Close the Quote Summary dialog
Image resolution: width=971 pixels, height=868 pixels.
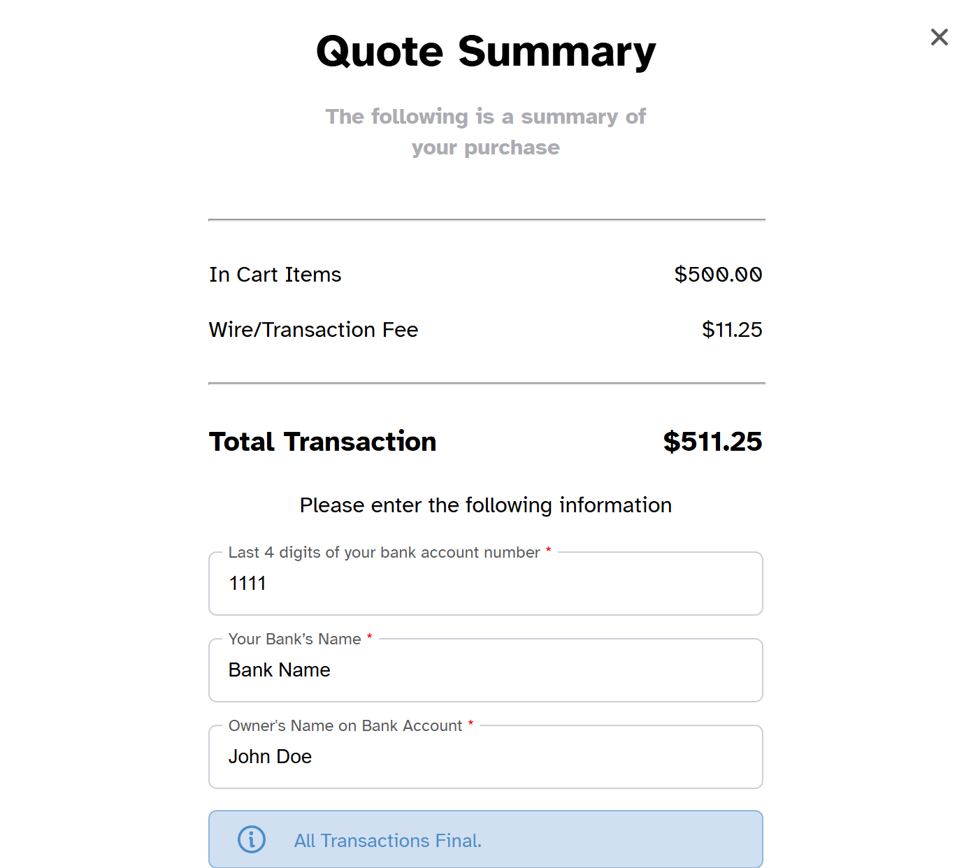[939, 37]
